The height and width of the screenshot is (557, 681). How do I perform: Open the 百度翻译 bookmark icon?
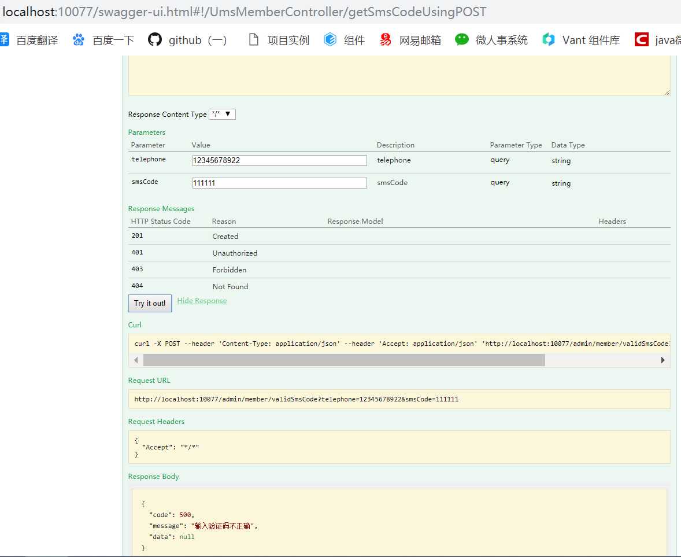coord(3,39)
